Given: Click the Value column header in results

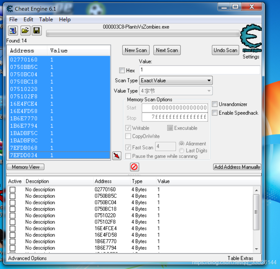Looking at the screenshot, I should coord(79,50).
